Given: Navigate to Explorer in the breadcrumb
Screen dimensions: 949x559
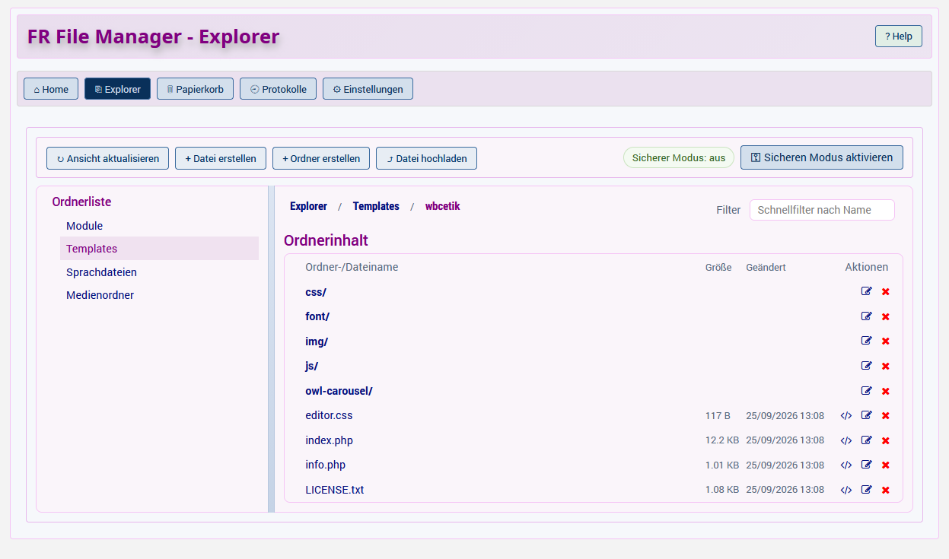Looking at the screenshot, I should (x=308, y=206).
